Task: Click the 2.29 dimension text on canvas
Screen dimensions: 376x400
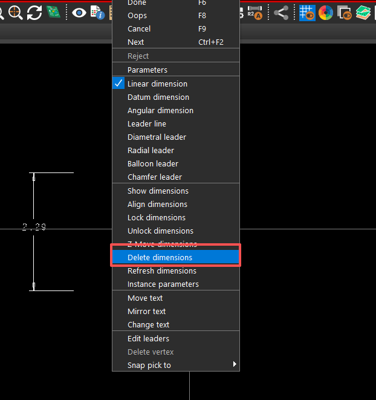Action: click(34, 227)
